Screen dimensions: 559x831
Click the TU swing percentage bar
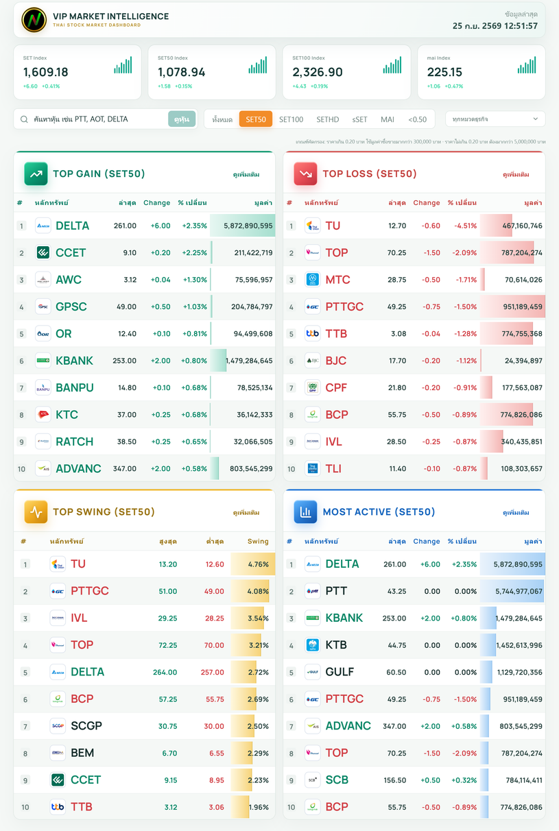point(252,564)
